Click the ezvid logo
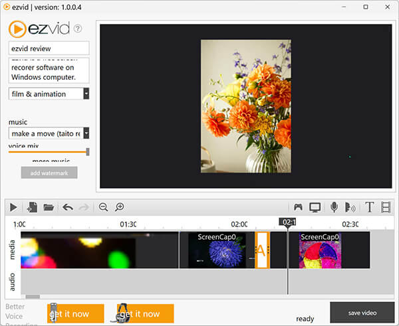The width and height of the screenshot is (399, 326). [39, 29]
